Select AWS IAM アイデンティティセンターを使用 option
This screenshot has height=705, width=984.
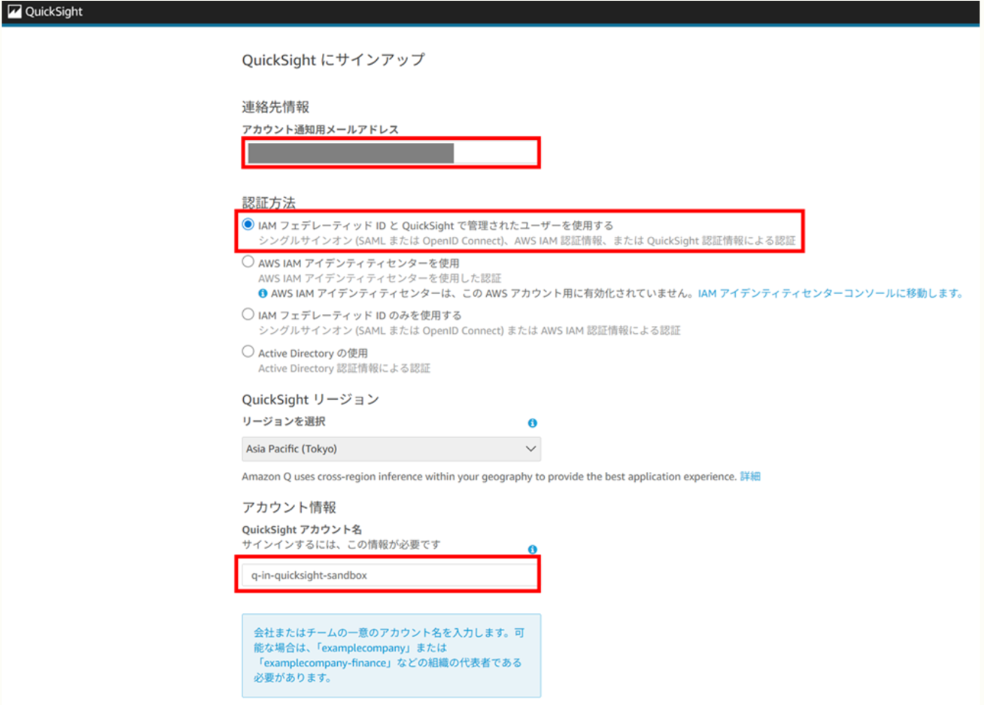coord(248,262)
